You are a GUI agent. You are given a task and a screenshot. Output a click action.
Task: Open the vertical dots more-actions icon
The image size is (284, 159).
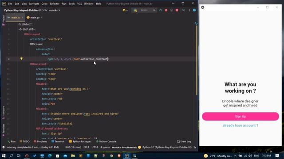[189, 10]
